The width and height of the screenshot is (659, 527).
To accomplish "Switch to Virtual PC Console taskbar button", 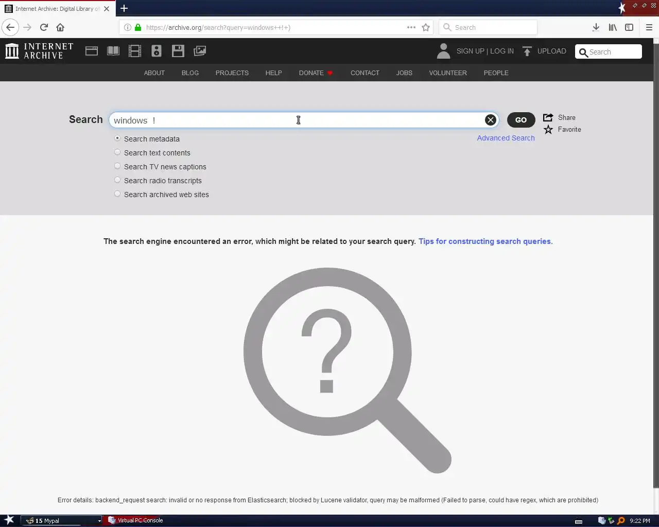I will (135, 520).
